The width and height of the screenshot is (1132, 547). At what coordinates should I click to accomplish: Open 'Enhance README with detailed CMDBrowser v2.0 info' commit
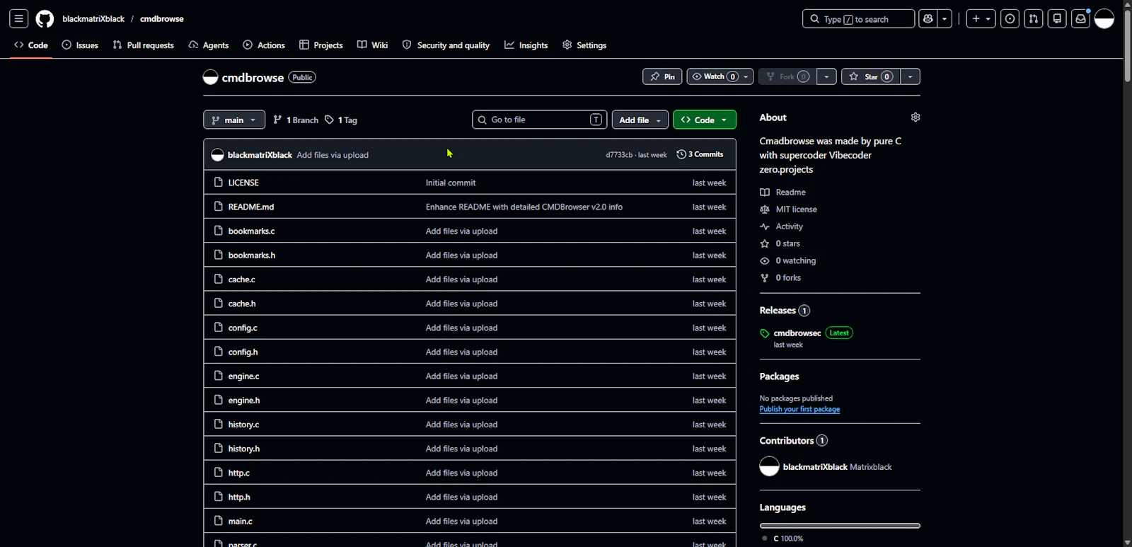point(524,207)
